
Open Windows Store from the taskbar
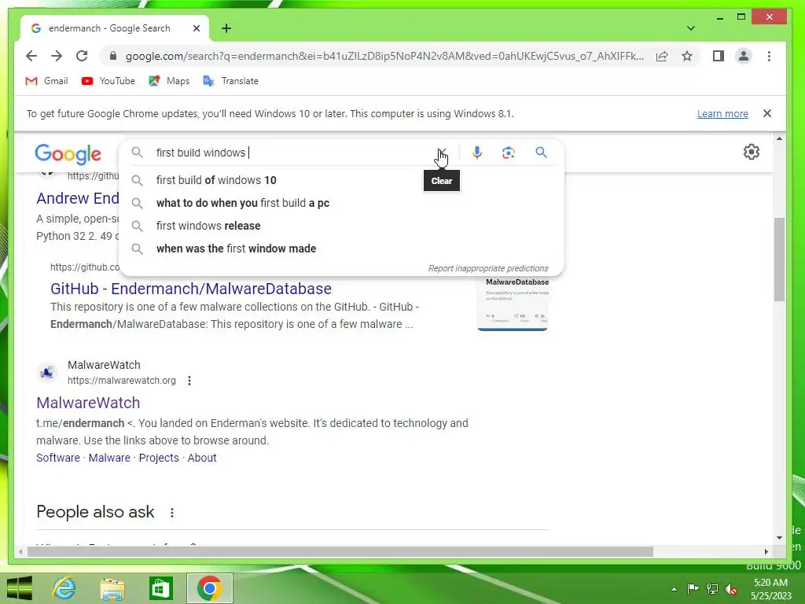[160, 588]
